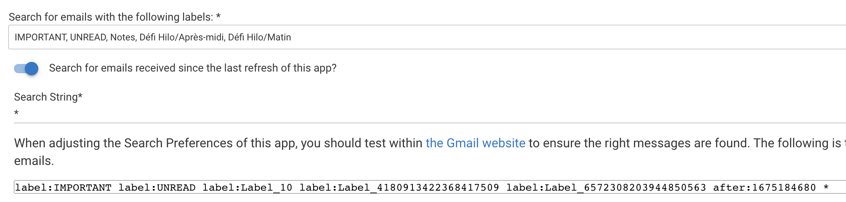Click 'label:IMPORTANT' in the query box
The width and height of the screenshot is (846, 202).
click(x=63, y=187)
